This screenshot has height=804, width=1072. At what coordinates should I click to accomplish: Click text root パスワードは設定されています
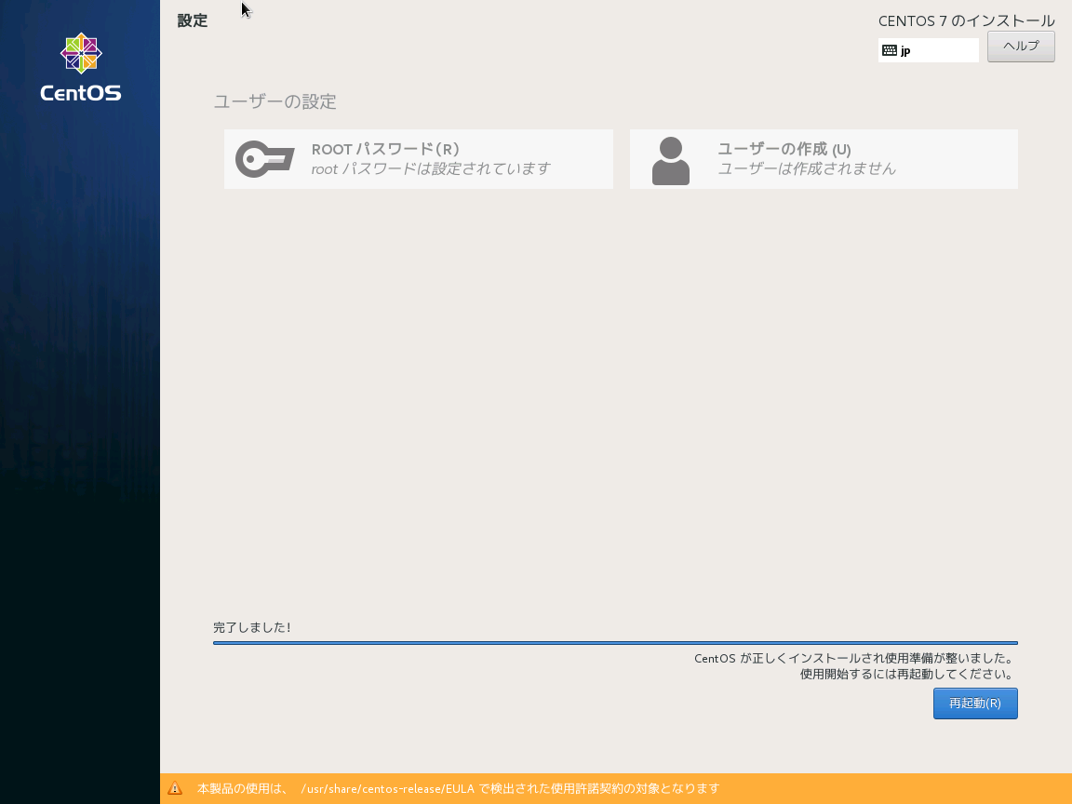pyautogui.click(x=431, y=168)
